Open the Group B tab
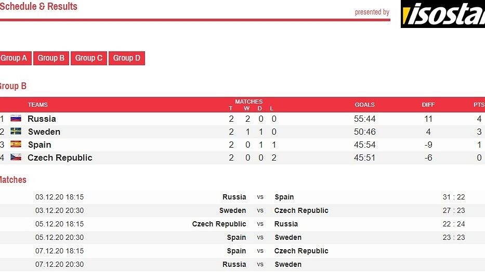This screenshot has height=272, width=485. coord(51,58)
